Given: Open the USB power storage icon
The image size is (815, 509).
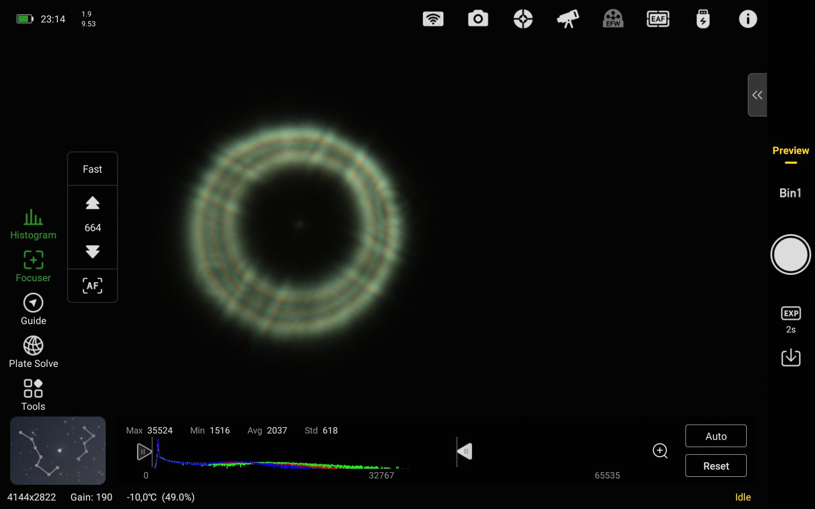Looking at the screenshot, I should point(703,19).
